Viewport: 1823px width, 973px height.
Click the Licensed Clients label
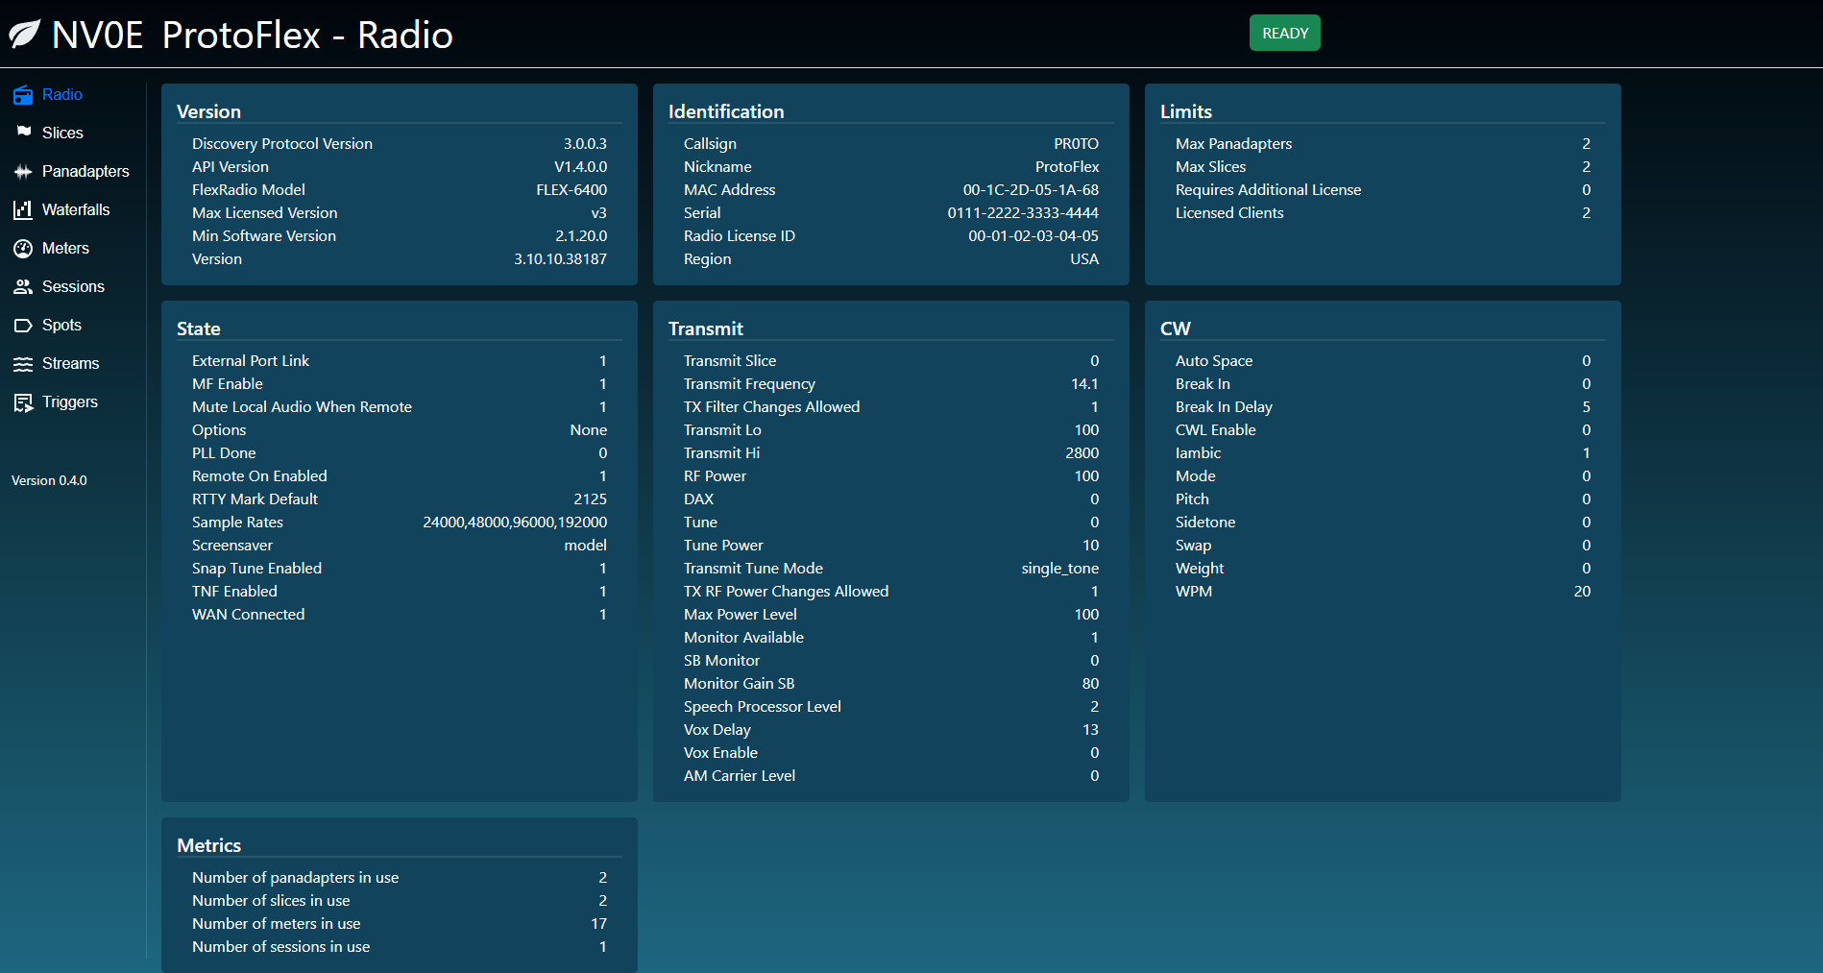coord(1229,213)
